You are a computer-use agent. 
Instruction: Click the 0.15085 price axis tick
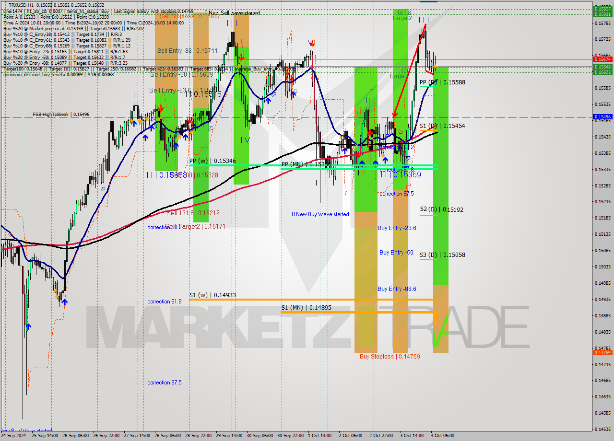[x=603, y=250]
